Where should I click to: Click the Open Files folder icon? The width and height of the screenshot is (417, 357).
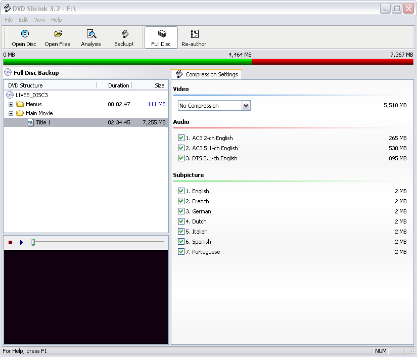pos(58,33)
